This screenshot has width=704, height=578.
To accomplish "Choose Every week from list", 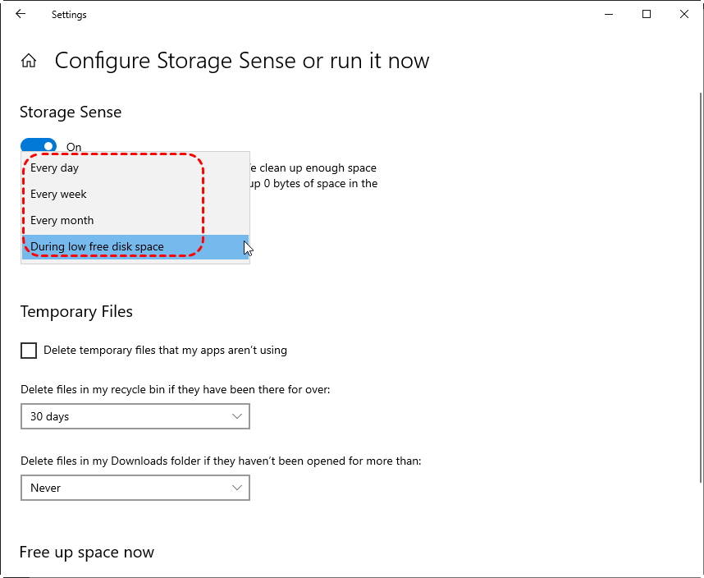I will pyautogui.click(x=58, y=194).
